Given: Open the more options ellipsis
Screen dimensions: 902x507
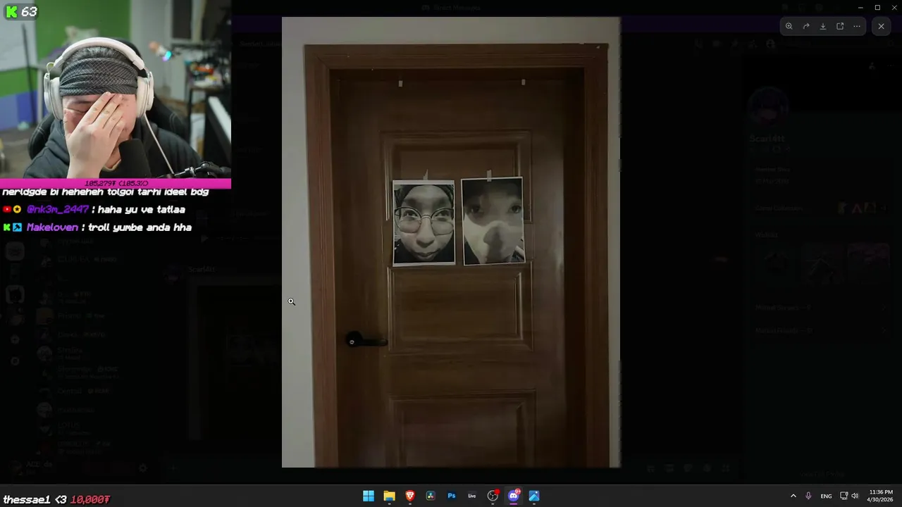Looking at the screenshot, I should pyautogui.click(x=857, y=26).
